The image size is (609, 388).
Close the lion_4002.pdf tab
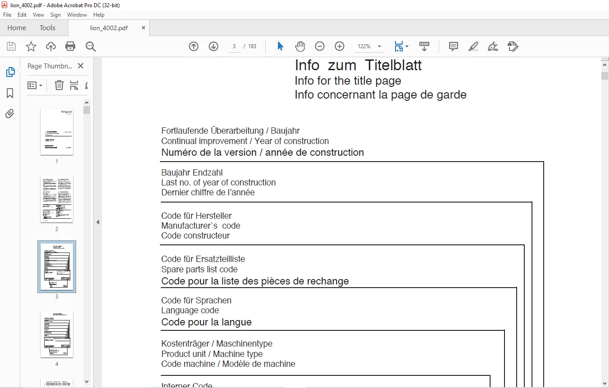[x=143, y=27]
